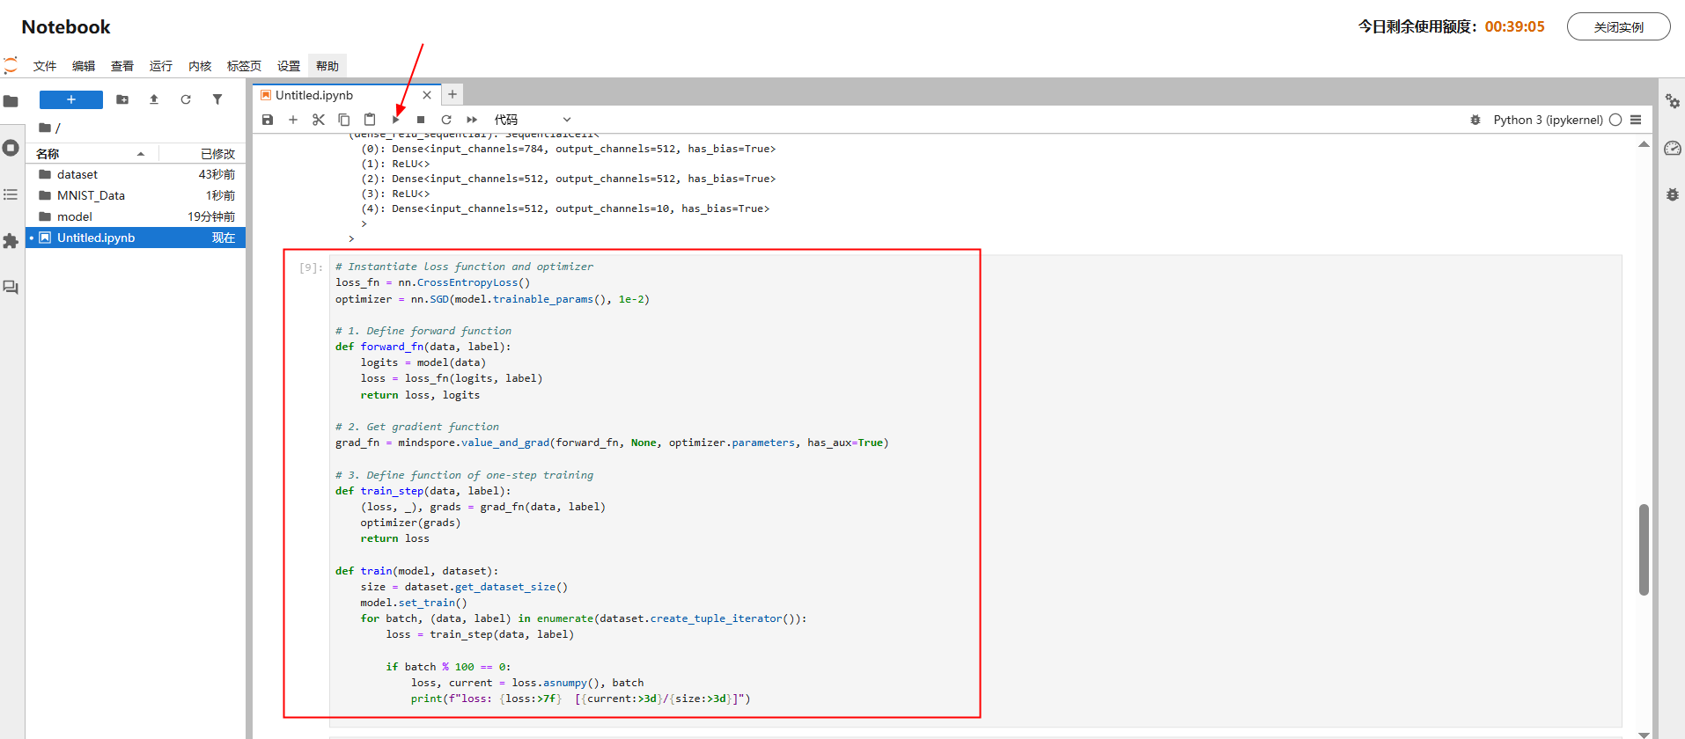Restart the kernel icon

[446, 120]
